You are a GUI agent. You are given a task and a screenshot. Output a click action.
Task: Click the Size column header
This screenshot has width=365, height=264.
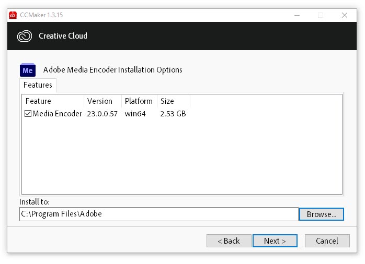tap(174, 101)
